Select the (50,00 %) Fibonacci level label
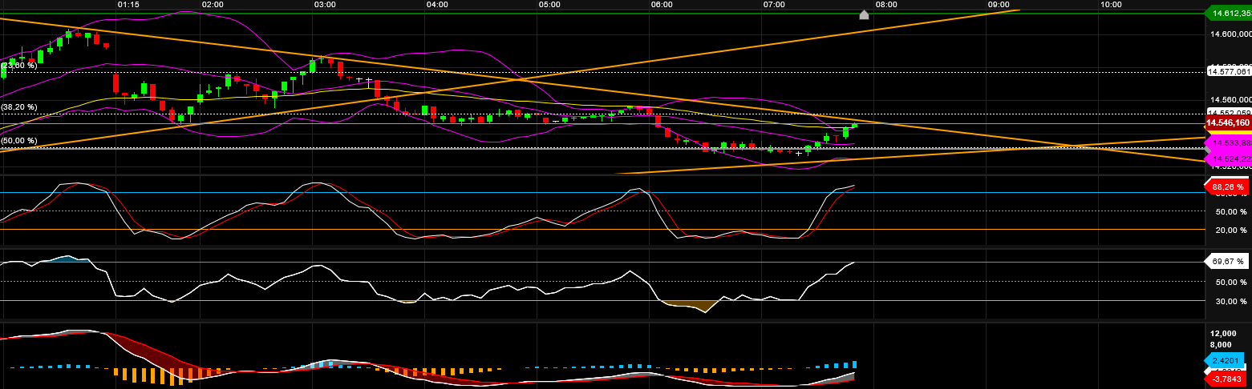The height and width of the screenshot is (389, 1252). pyautogui.click(x=19, y=140)
